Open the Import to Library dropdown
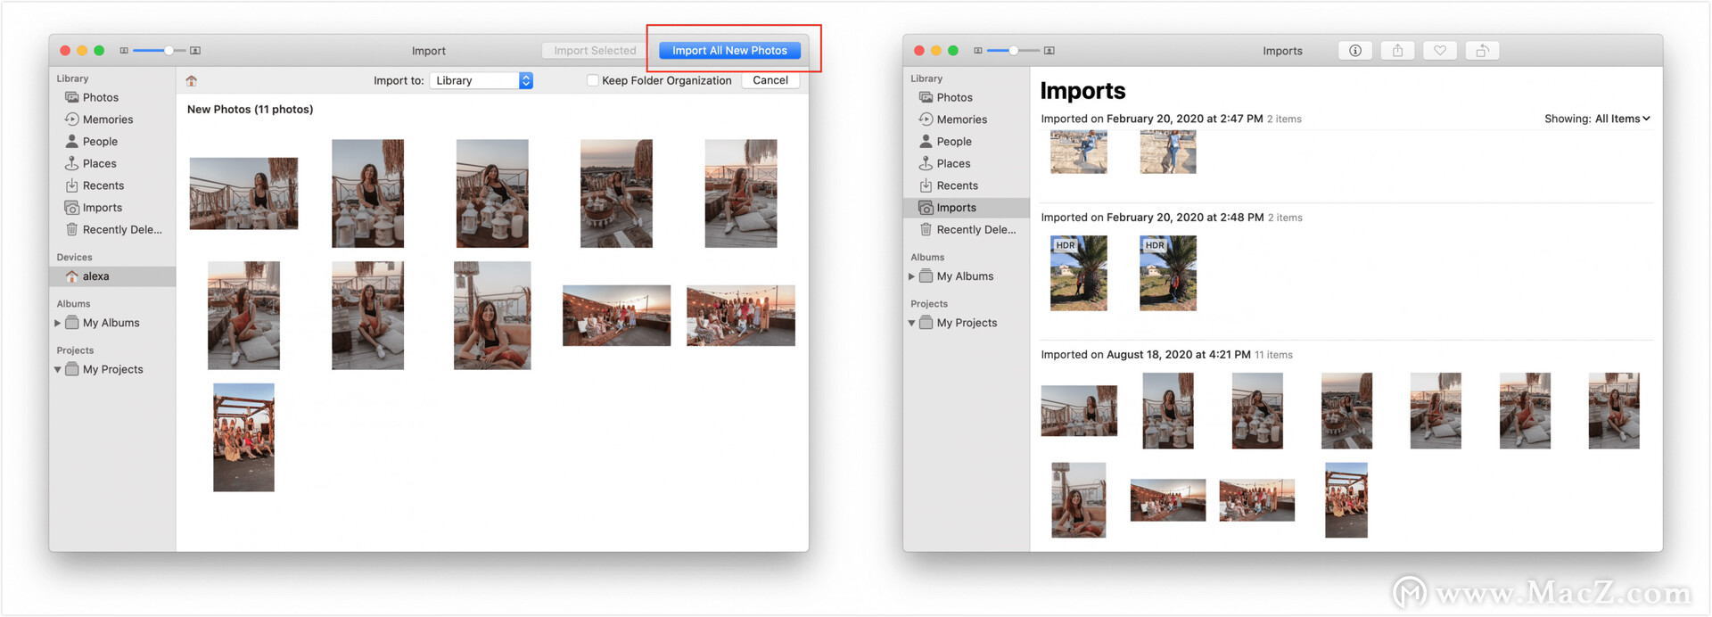1712x617 pixels. [x=481, y=80]
